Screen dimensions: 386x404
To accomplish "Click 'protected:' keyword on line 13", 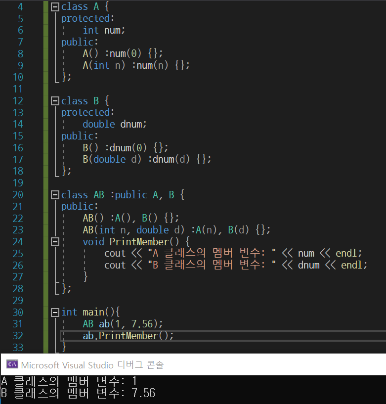I will tap(87, 113).
